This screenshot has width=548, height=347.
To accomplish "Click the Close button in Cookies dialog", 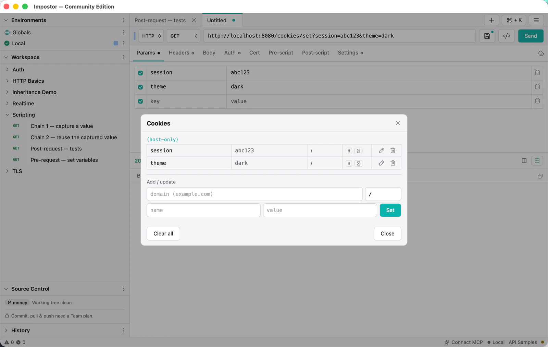I will 387,234.
